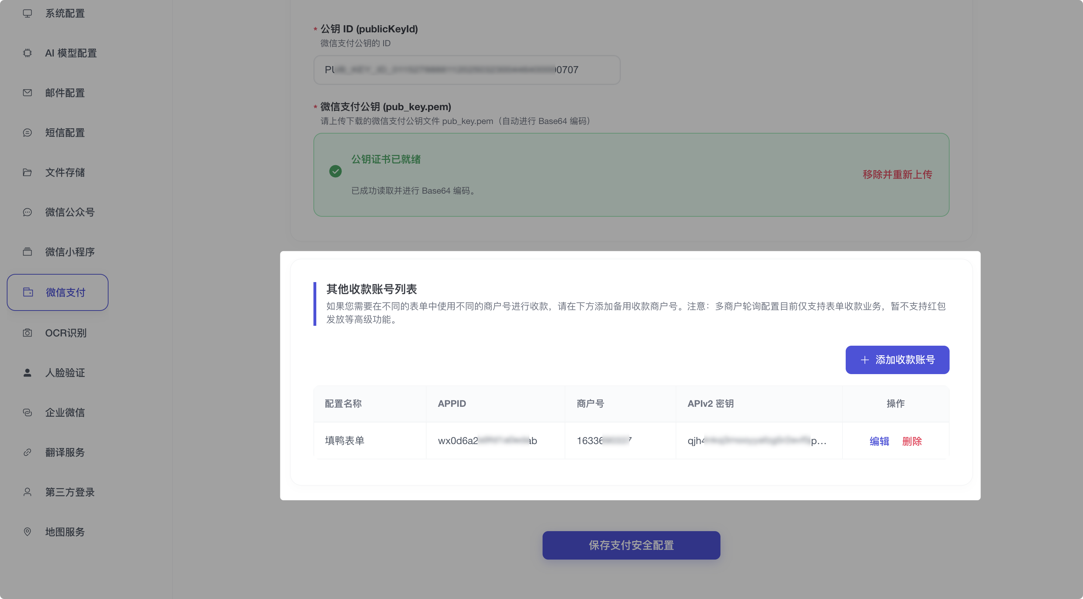Open 企业微信 settings
The image size is (1083, 599).
(57, 412)
